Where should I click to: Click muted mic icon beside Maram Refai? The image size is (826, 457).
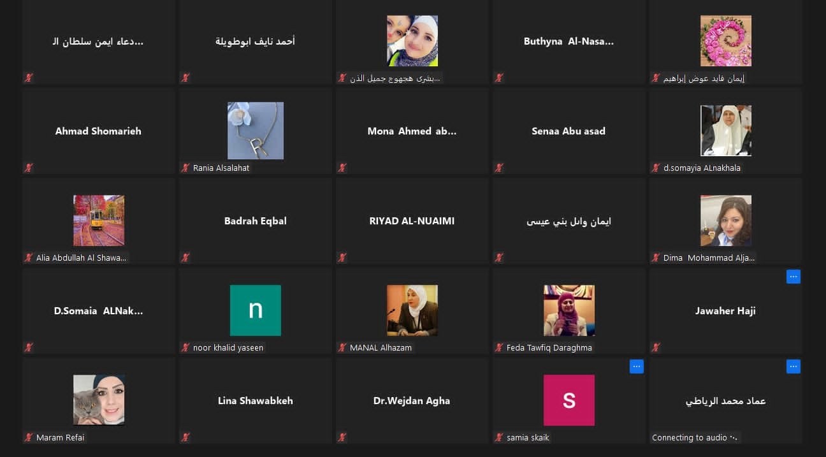coord(29,437)
